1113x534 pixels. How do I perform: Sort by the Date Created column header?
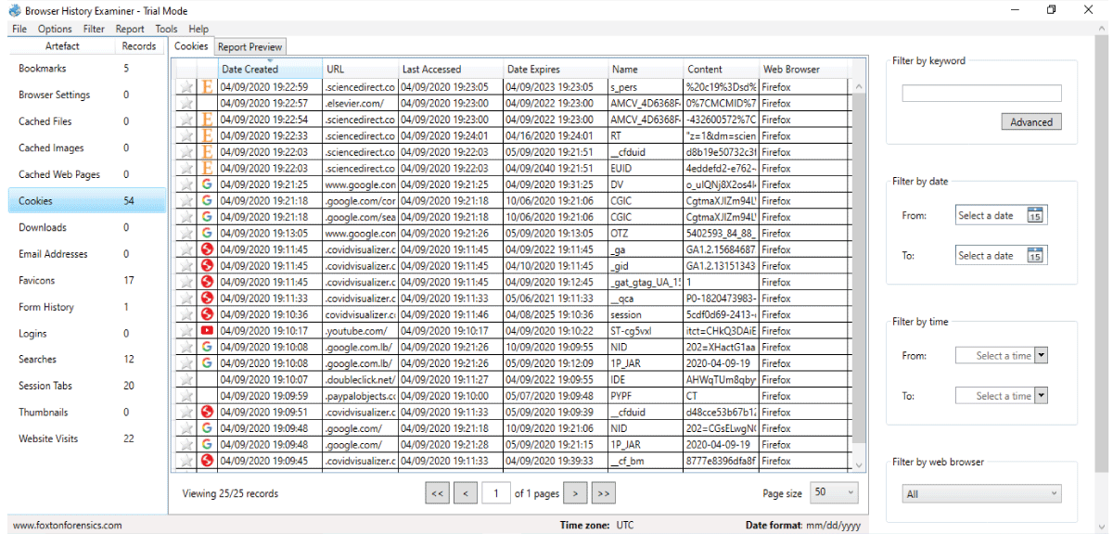pos(269,70)
